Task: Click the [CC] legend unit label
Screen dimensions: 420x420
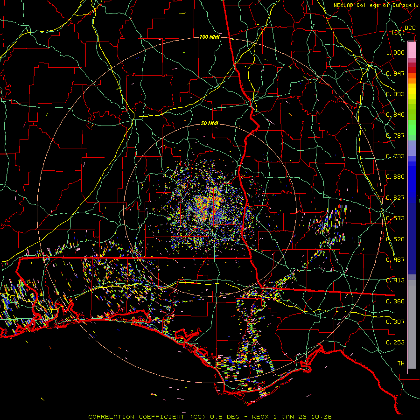Action: [x=399, y=32]
